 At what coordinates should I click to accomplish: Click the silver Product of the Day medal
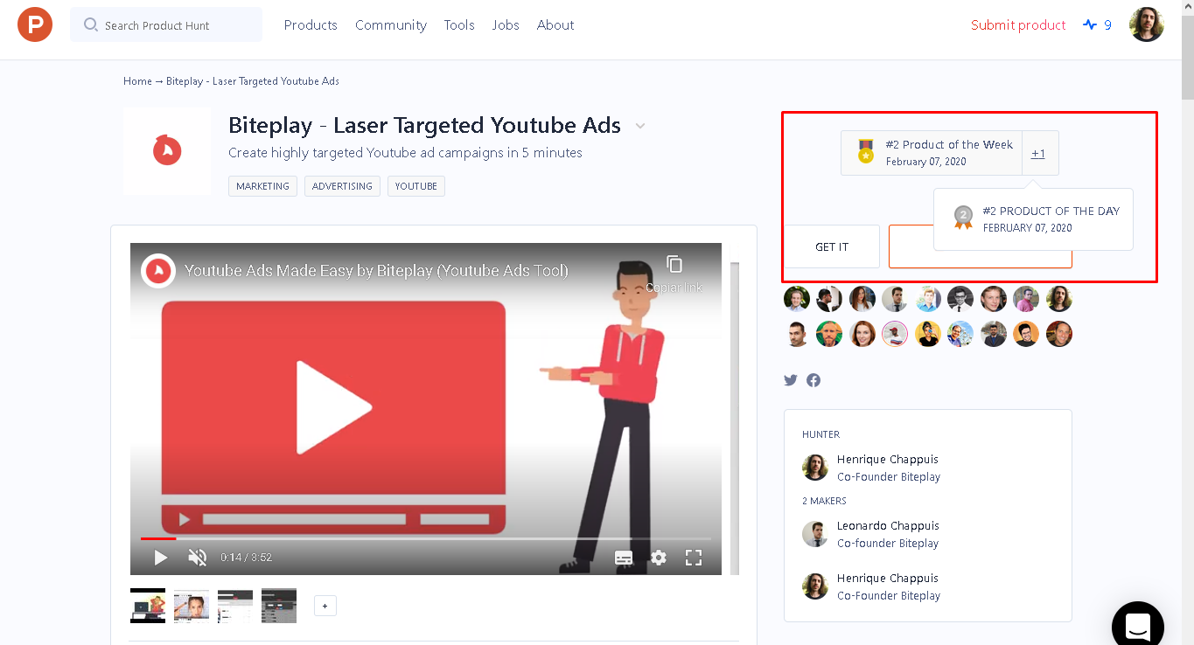tap(963, 218)
